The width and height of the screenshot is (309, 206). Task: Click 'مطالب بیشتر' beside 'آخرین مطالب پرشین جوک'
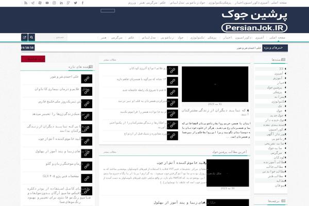110,152
